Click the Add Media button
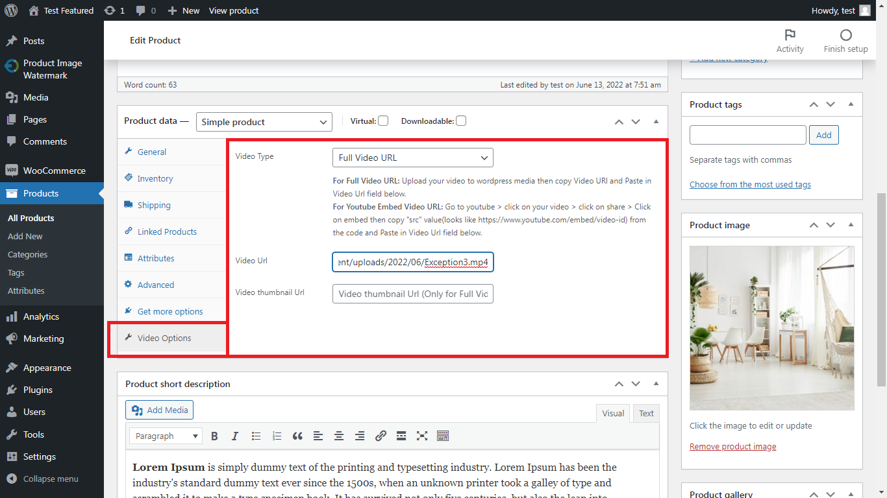Image resolution: width=887 pixels, height=498 pixels. pos(160,410)
